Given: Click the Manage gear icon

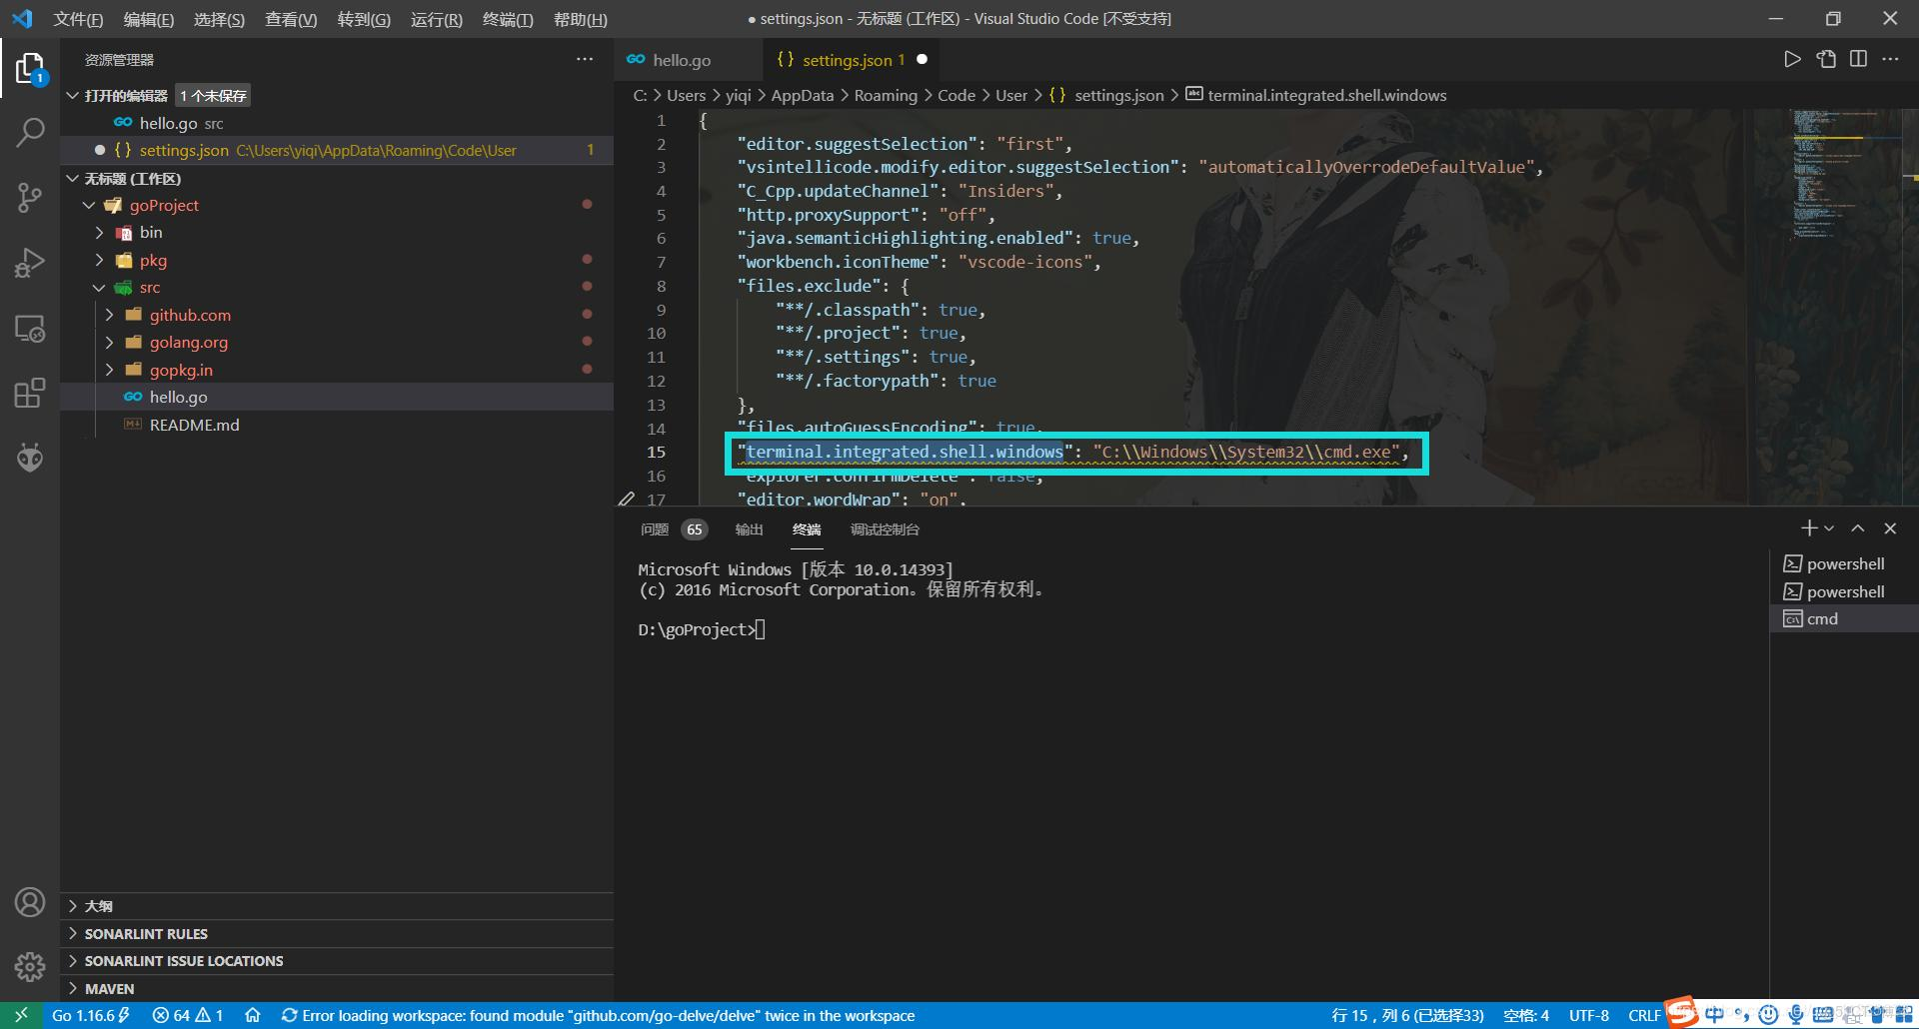Looking at the screenshot, I should click(30, 966).
